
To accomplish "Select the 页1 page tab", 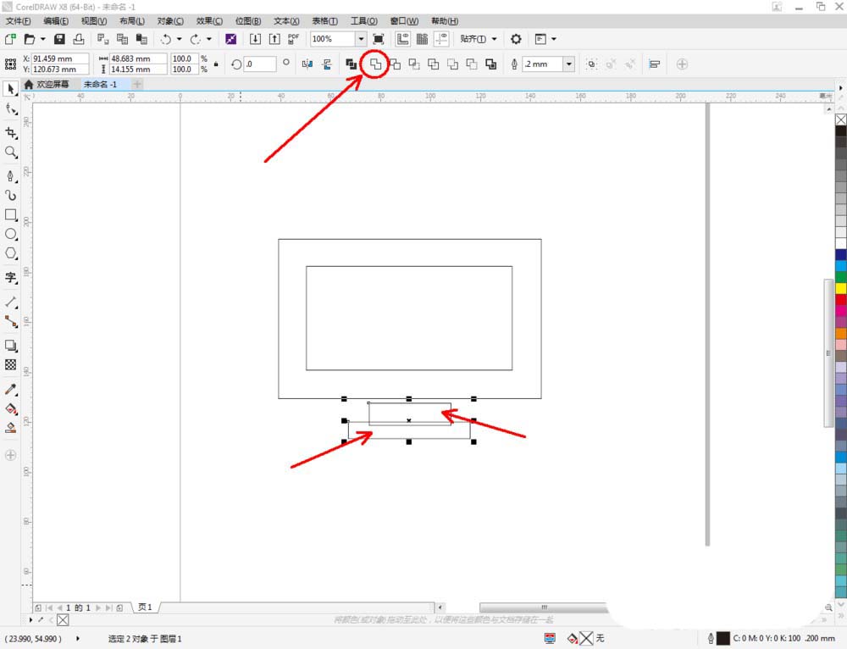I will click(145, 607).
